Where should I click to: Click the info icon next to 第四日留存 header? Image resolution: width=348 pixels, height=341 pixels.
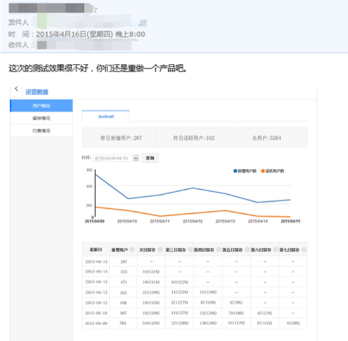pyautogui.click(x=219, y=249)
